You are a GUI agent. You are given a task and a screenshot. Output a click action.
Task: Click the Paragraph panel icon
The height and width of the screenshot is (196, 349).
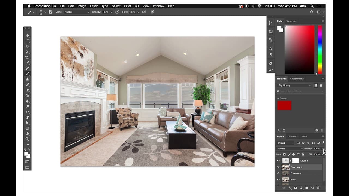tap(270, 55)
